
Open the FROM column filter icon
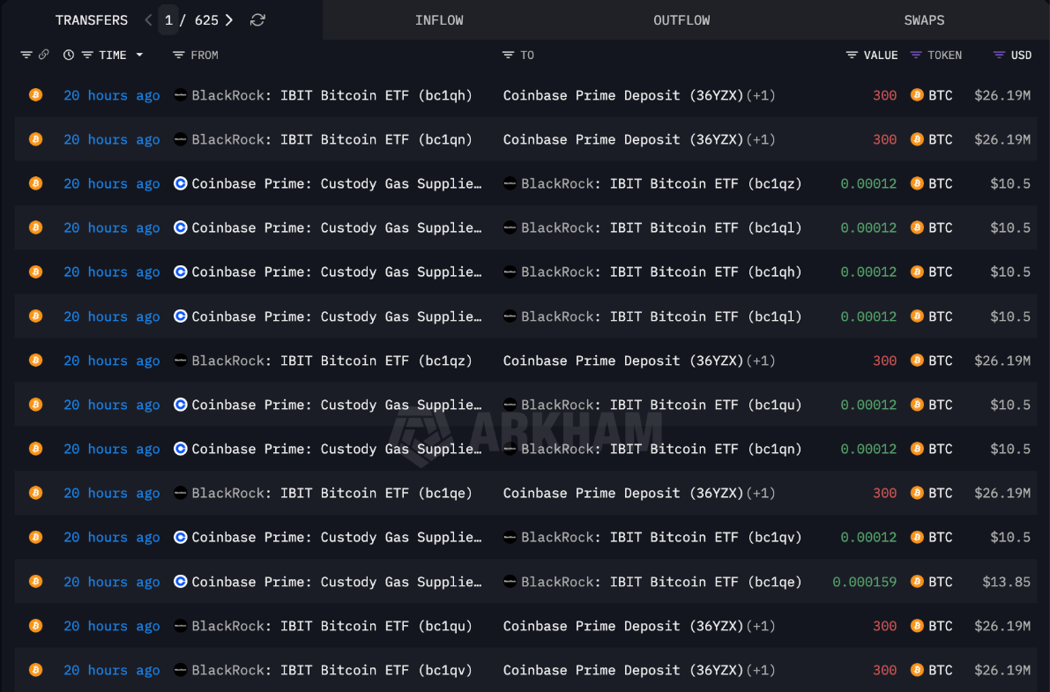tap(179, 55)
